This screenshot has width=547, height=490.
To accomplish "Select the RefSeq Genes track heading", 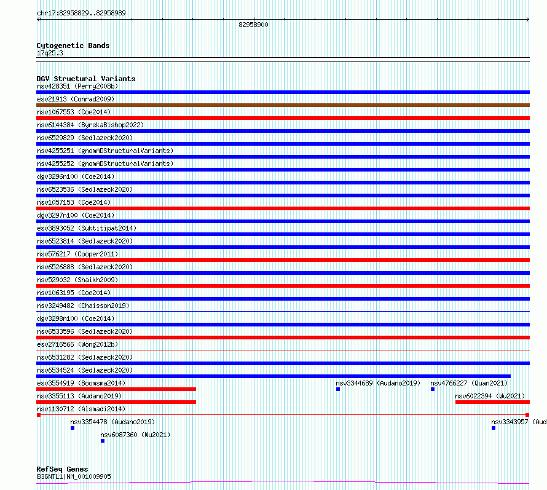I will tap(62, 469).
